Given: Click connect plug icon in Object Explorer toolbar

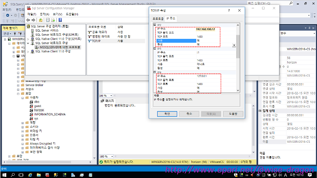Looking at the screenshot, I should [15, 33].
